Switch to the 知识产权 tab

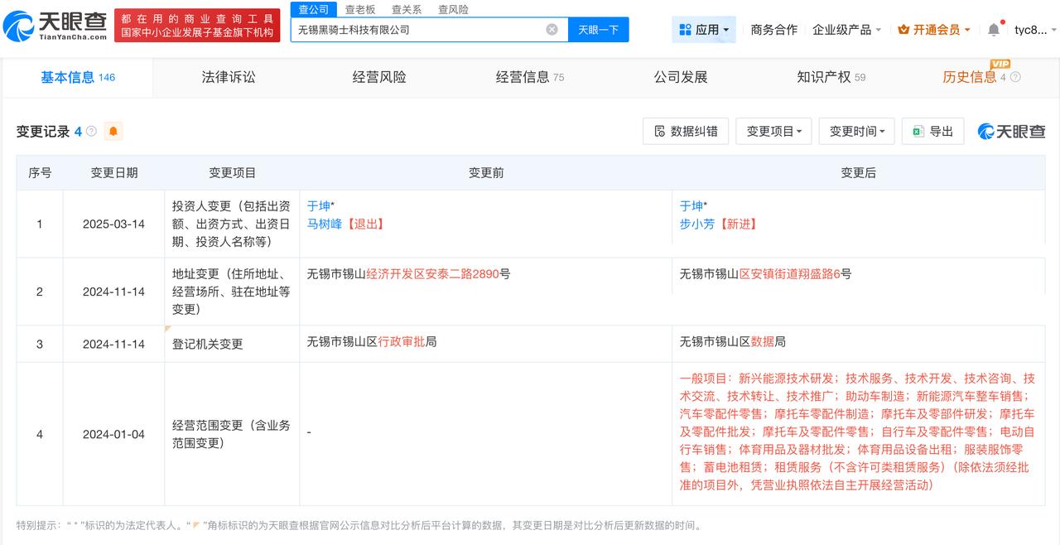(831, 77)
